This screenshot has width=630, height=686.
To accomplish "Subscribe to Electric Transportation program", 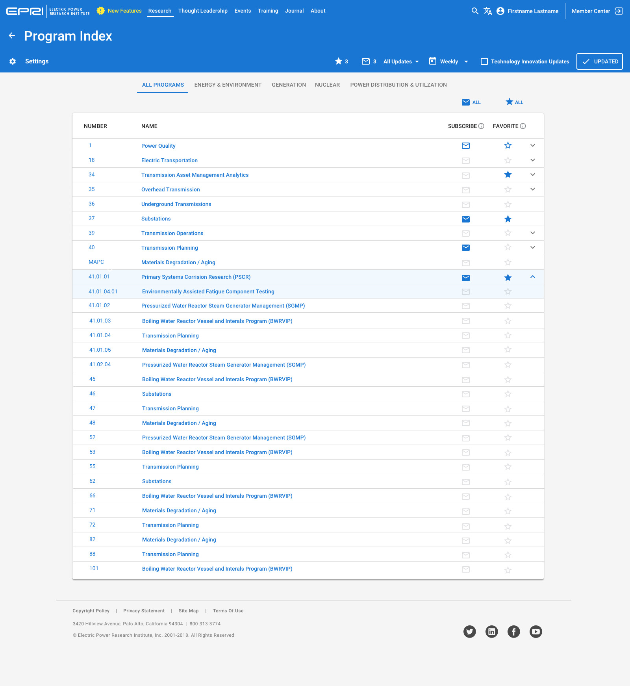I will point(466,160).
